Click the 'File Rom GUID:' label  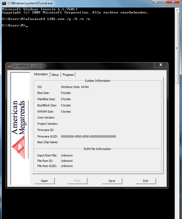[x=47, y=166]
